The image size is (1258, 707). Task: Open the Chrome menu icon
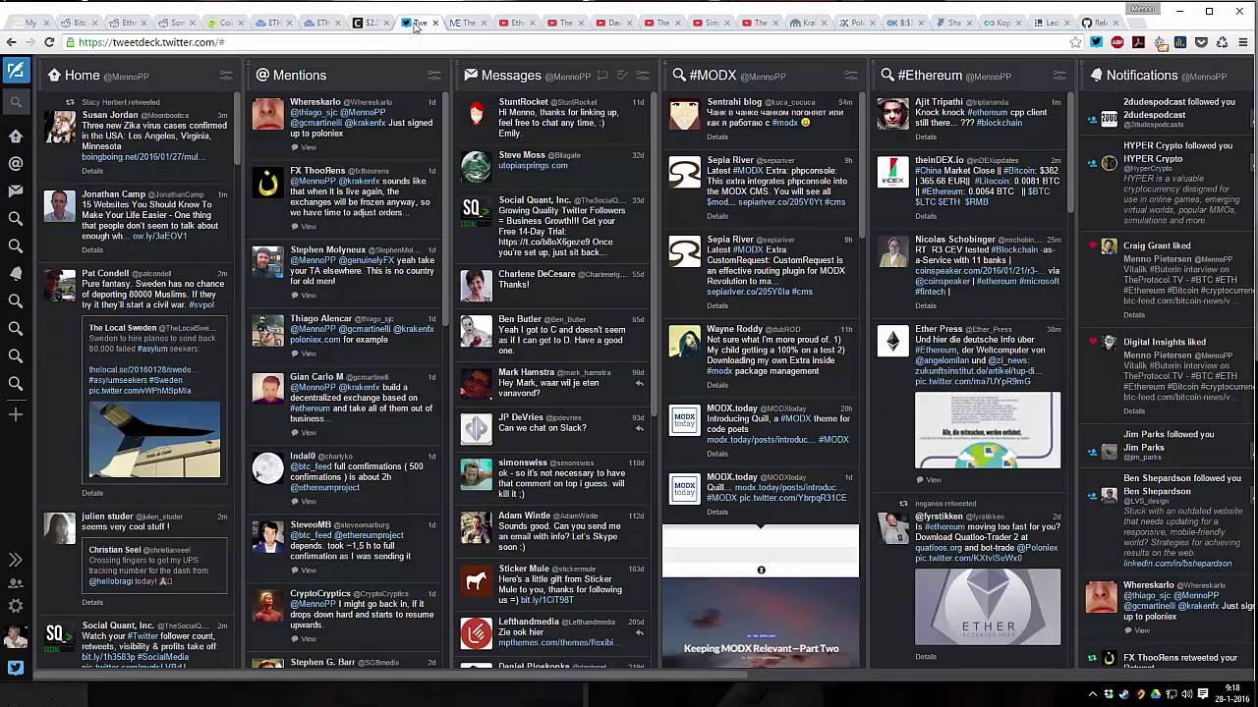[1243, 42]
